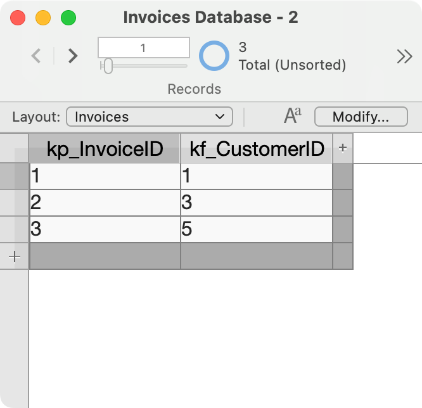Select the kf_CustomerID column header
422x408 pixels.
click(257, 148)
